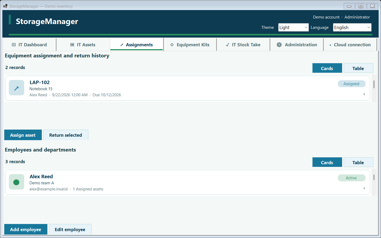Open the Theme dropdown
Screen dimensions: 381x238
click(x=293, y=28)
